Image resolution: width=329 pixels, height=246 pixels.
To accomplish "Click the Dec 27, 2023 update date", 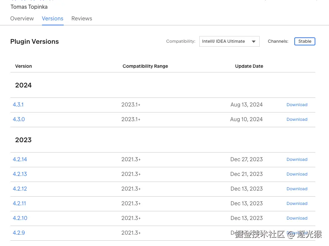I will (247, 160).
